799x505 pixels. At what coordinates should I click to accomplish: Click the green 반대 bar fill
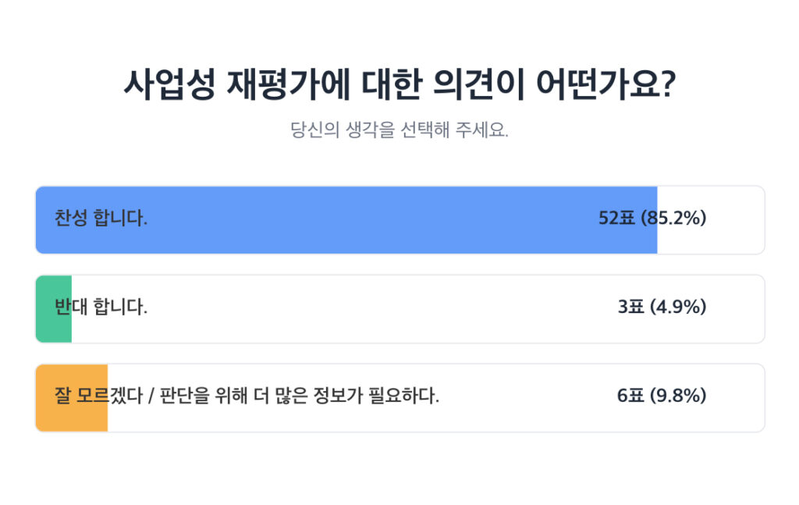[53, 328]
